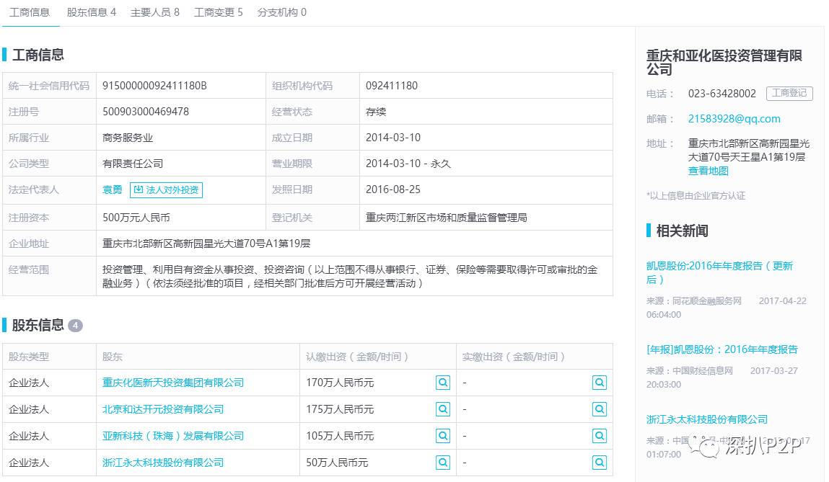
Task: Open magnifier for 重庆化医新天 170万 subscribed capital
Action: [443, 383]
